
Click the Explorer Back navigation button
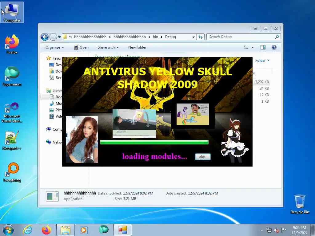45,37
